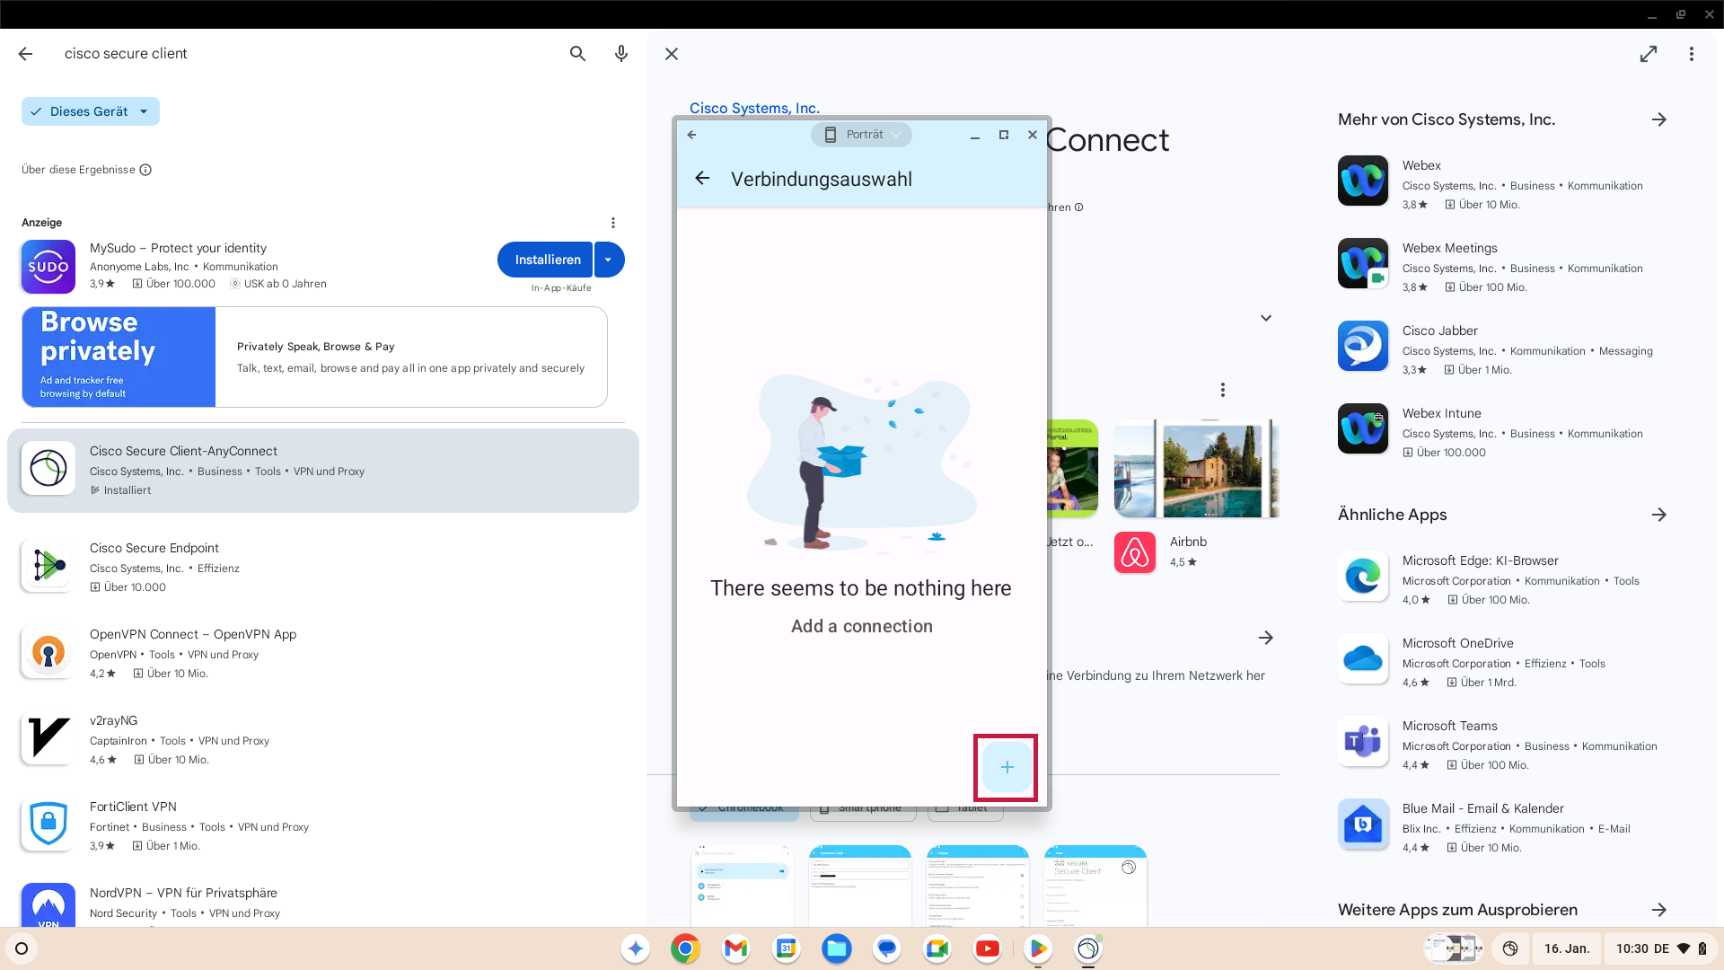
Task: Open Cisco Jabber app
Action: tap(1504, 348)
